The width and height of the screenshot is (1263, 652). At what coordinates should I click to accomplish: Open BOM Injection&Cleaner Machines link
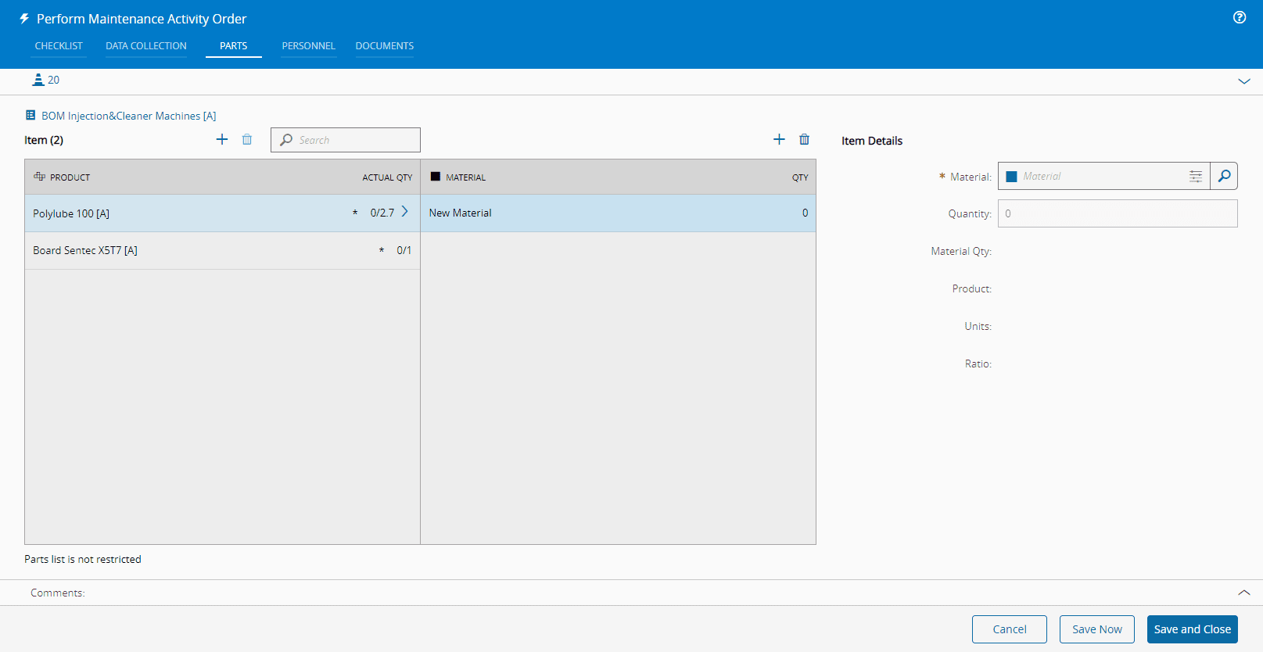click(128, 116)
